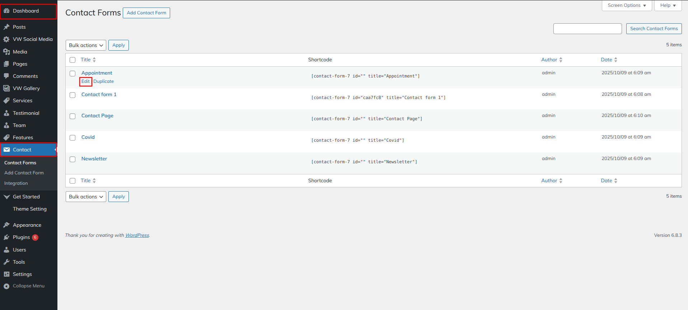Select the Newsletter form checkbox
The width and height of the screenshot is (688, 310).
coord(72,159)
